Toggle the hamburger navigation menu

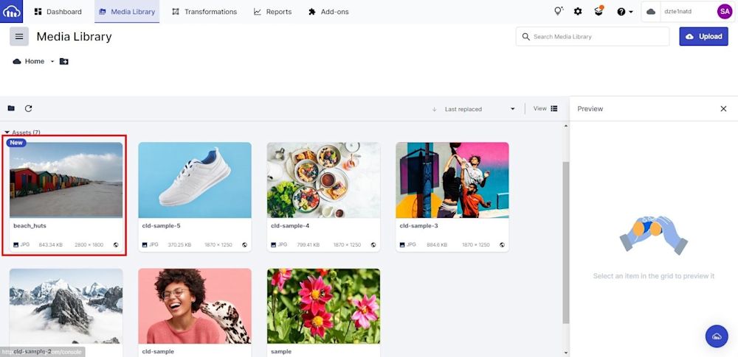pyautogui.click(x=19, y=36)
